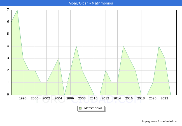Click the y-axis value 3
The image size is (182, 126).
[8, 58]
